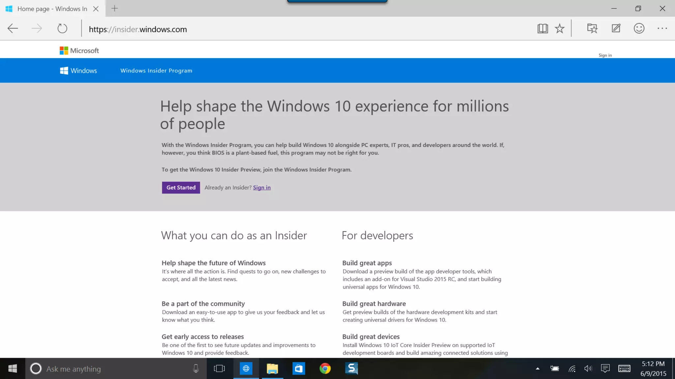Open the Wi-Fi network tray icon

point(572,369)
